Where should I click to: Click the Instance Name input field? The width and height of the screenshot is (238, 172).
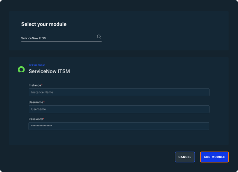(x=119, y=92)
